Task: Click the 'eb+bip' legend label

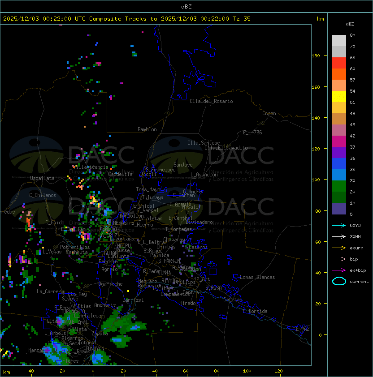Action: (x=358, y=270)
